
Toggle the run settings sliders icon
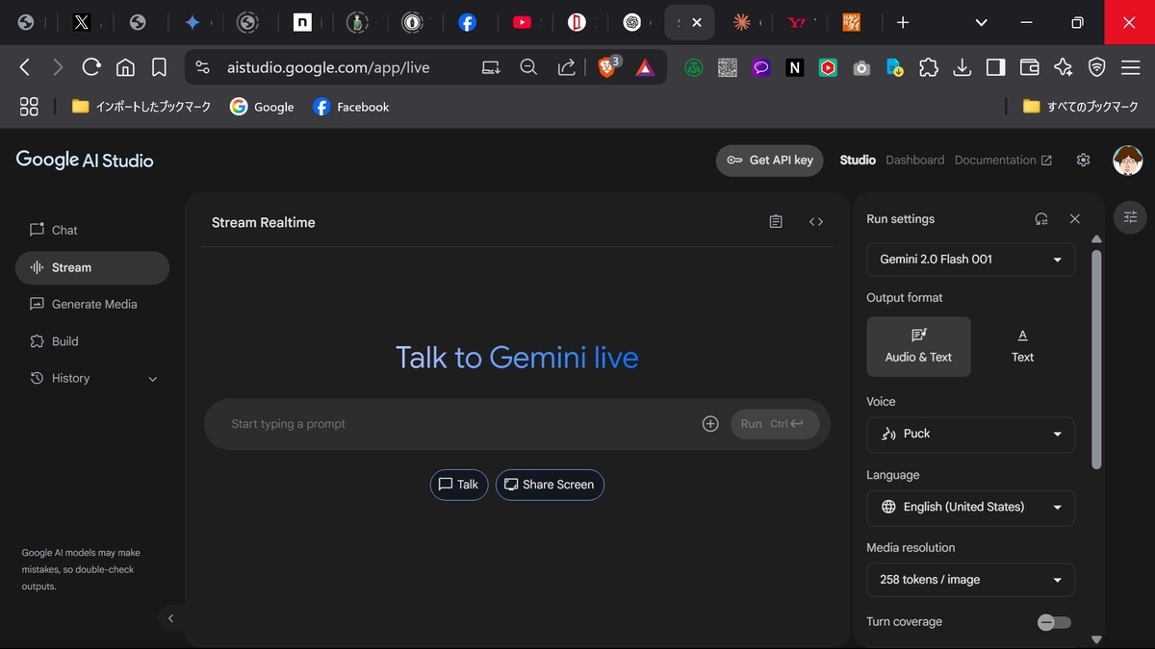[1131, 216]
